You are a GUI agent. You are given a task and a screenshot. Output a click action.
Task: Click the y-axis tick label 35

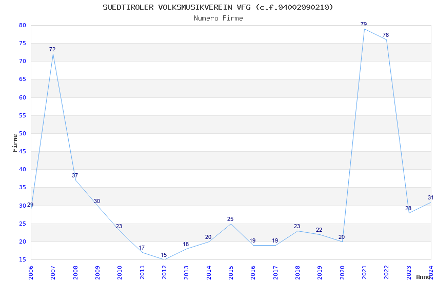tap(23, 187)
